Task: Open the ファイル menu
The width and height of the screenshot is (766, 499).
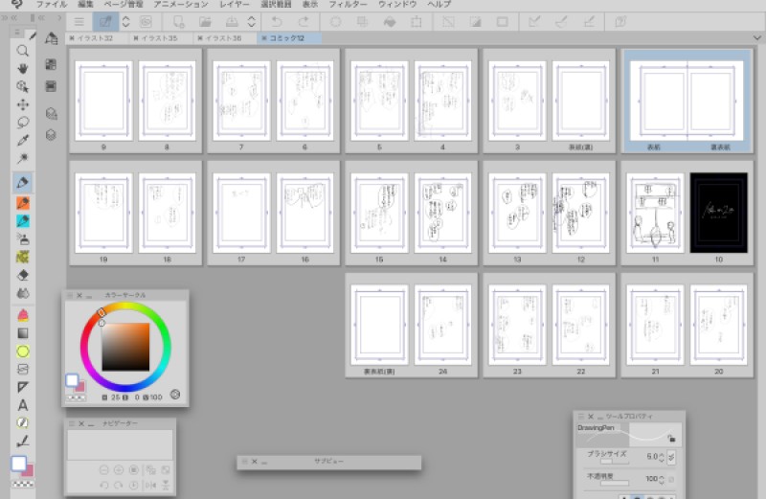Action: 52,5
